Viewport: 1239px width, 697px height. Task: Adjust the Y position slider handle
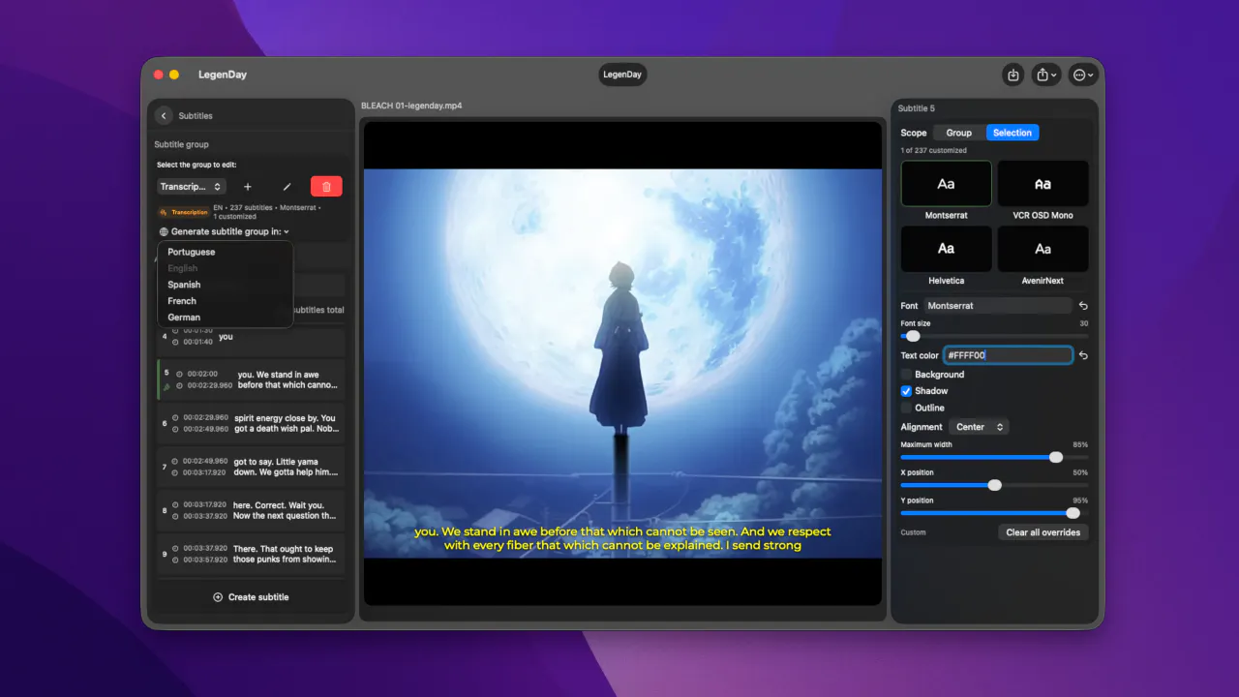pyautogui.click(x=1073, y=513)
